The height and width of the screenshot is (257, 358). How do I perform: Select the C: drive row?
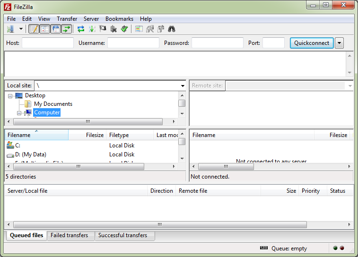point(91,145)
